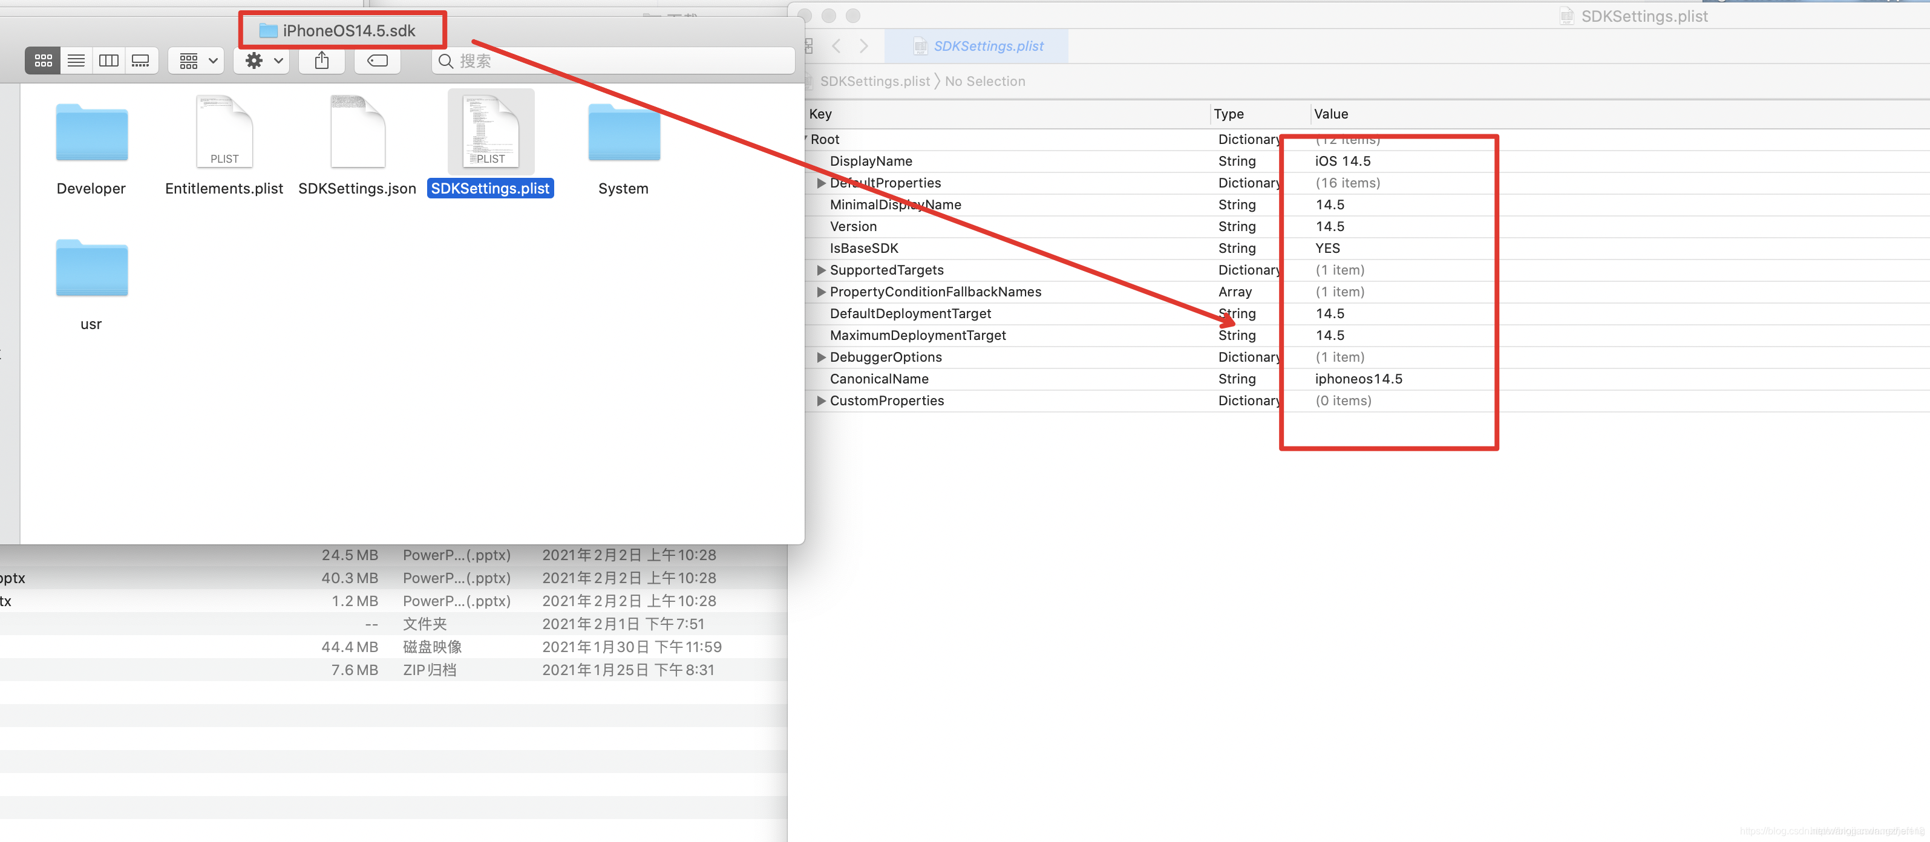Click the iphoneos14.5 value
The height and width of the screenshot is (842, 1930).
(1358, 378)
